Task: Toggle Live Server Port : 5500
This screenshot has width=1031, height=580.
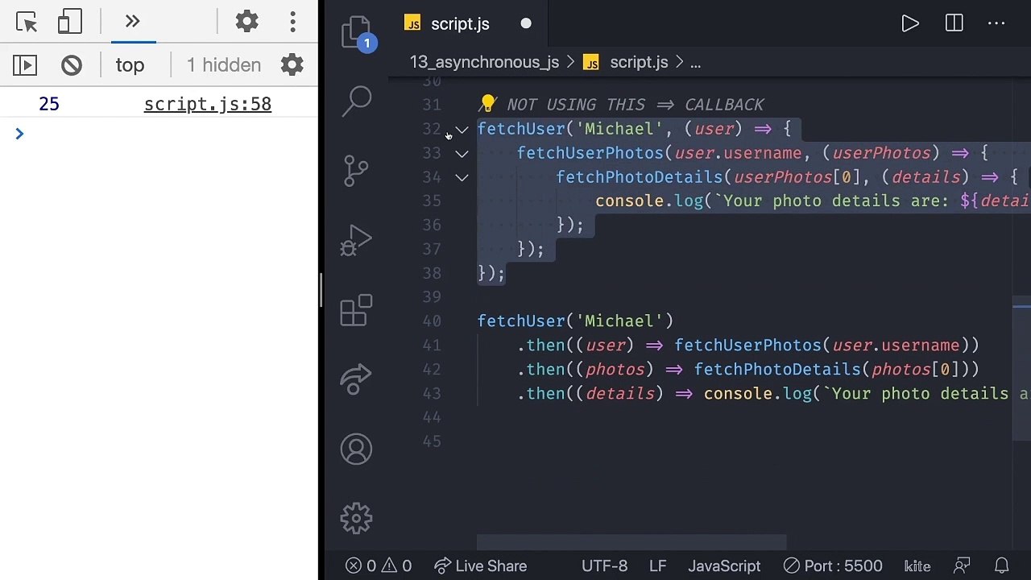Action: [832, 566]
